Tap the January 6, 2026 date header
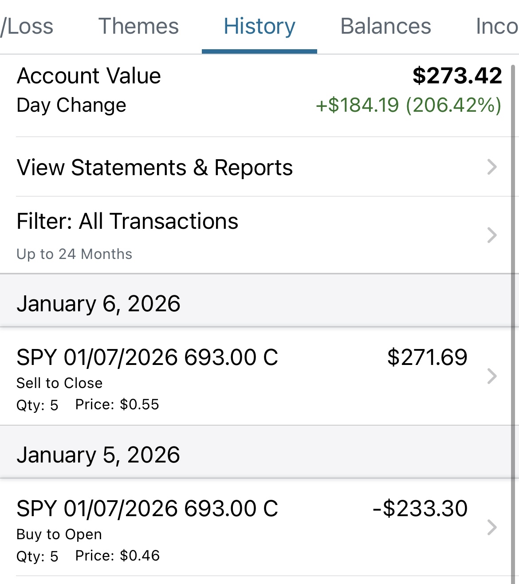Screen dimensions: 519x584 (x=98, y=304)
